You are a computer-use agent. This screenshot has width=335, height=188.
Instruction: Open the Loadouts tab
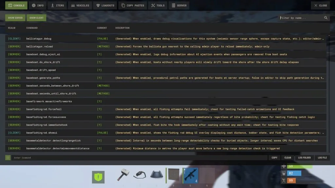click(105, 6)
